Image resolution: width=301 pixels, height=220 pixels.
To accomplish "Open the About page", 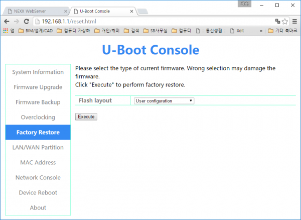I will 38,208.
